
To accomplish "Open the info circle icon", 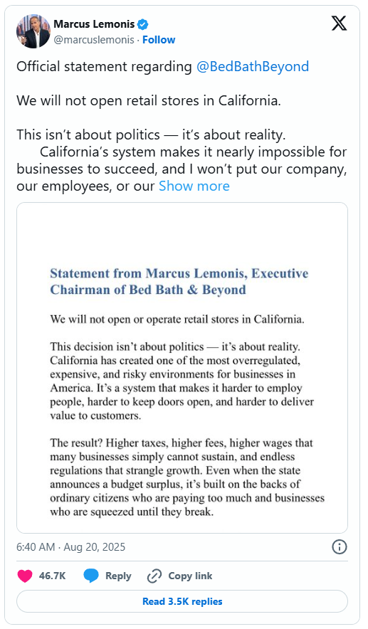I will point(340,546).
